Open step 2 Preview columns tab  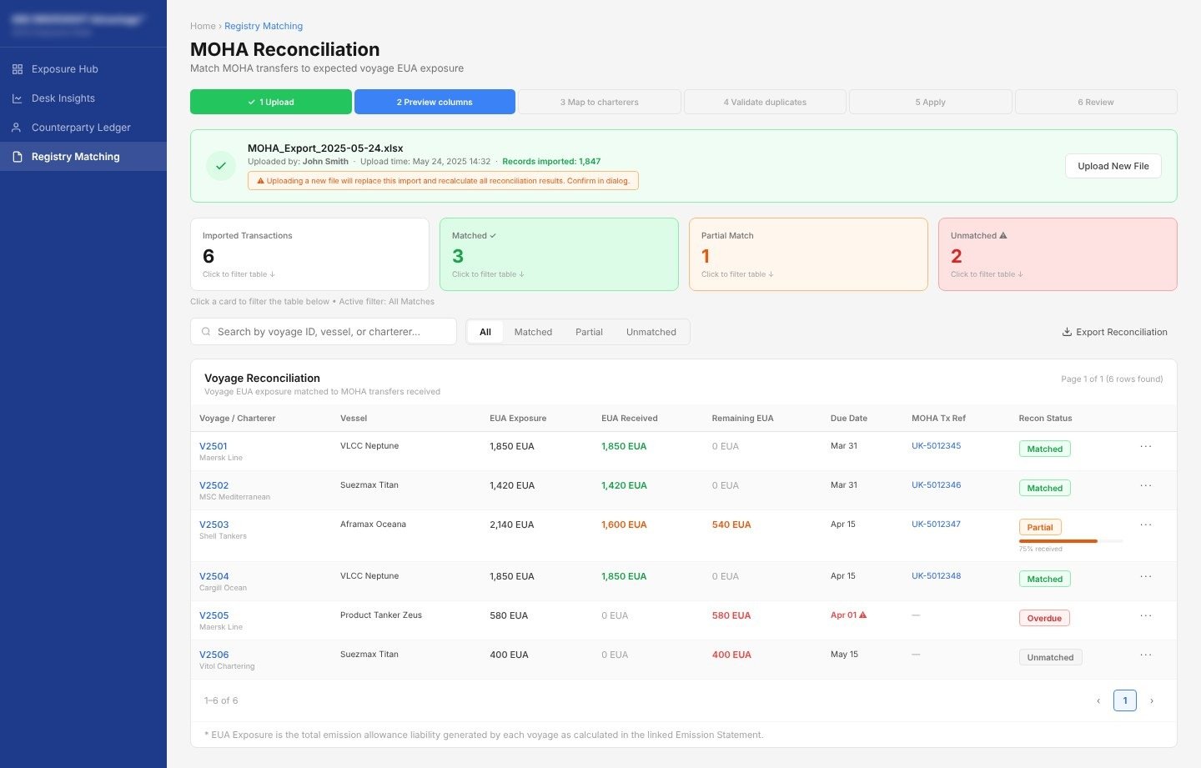point(435,102)
